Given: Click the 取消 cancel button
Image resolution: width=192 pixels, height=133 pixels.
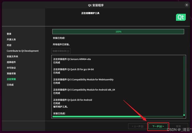Looking at the screenshot, I should tap(178, 126).
